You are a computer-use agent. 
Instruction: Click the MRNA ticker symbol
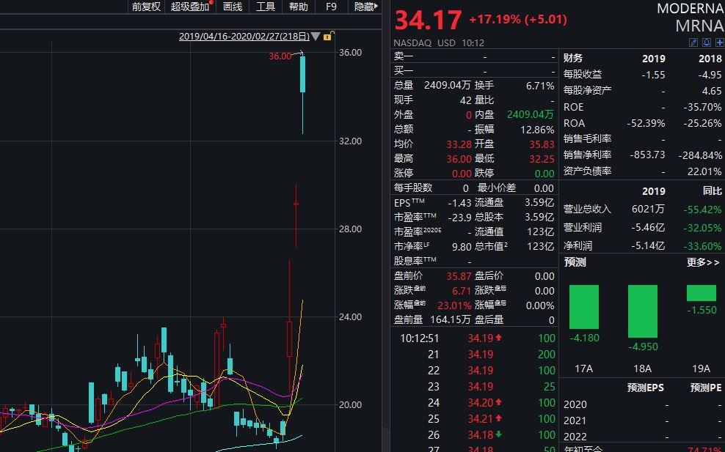click(x=699, y=26)
